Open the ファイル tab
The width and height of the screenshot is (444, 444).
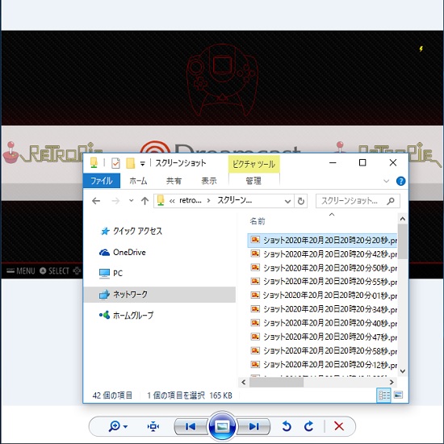pos(102,181)
